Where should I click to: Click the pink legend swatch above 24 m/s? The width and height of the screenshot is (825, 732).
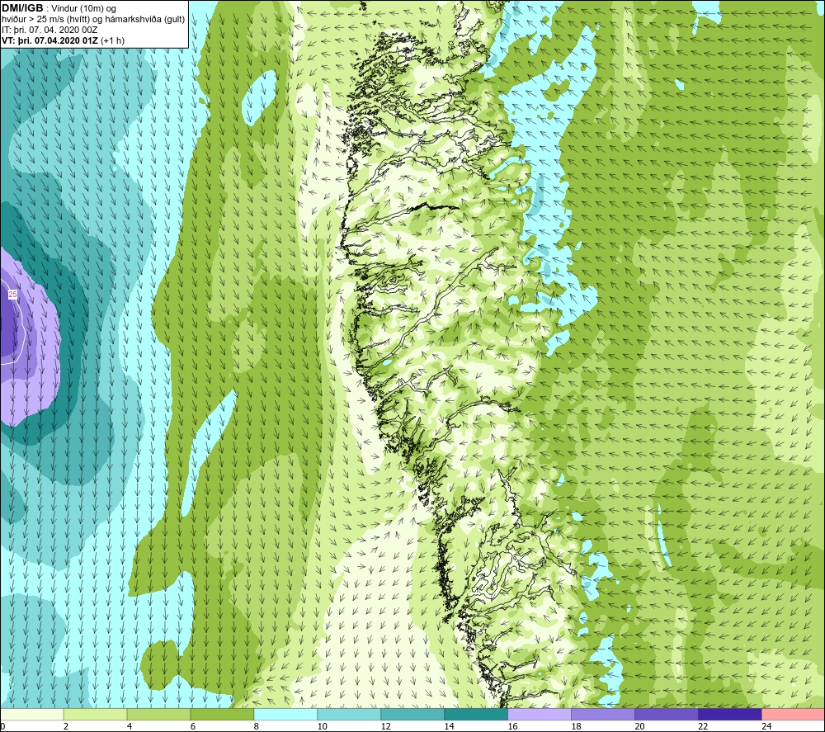click(x=793, y=715)
